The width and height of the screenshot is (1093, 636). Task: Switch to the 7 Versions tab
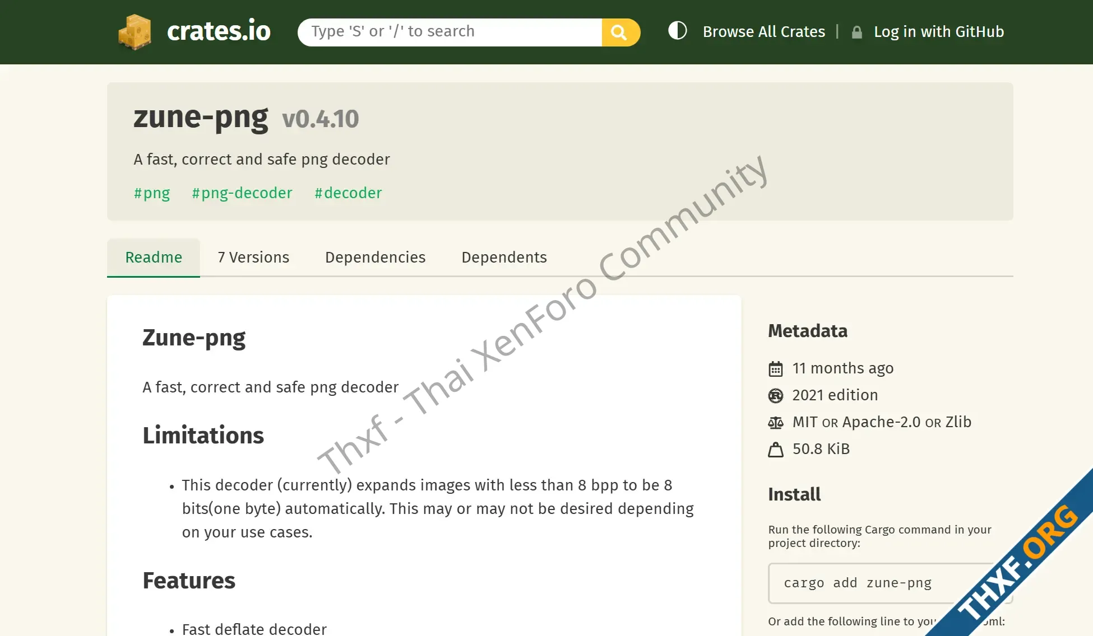[253, 257]
